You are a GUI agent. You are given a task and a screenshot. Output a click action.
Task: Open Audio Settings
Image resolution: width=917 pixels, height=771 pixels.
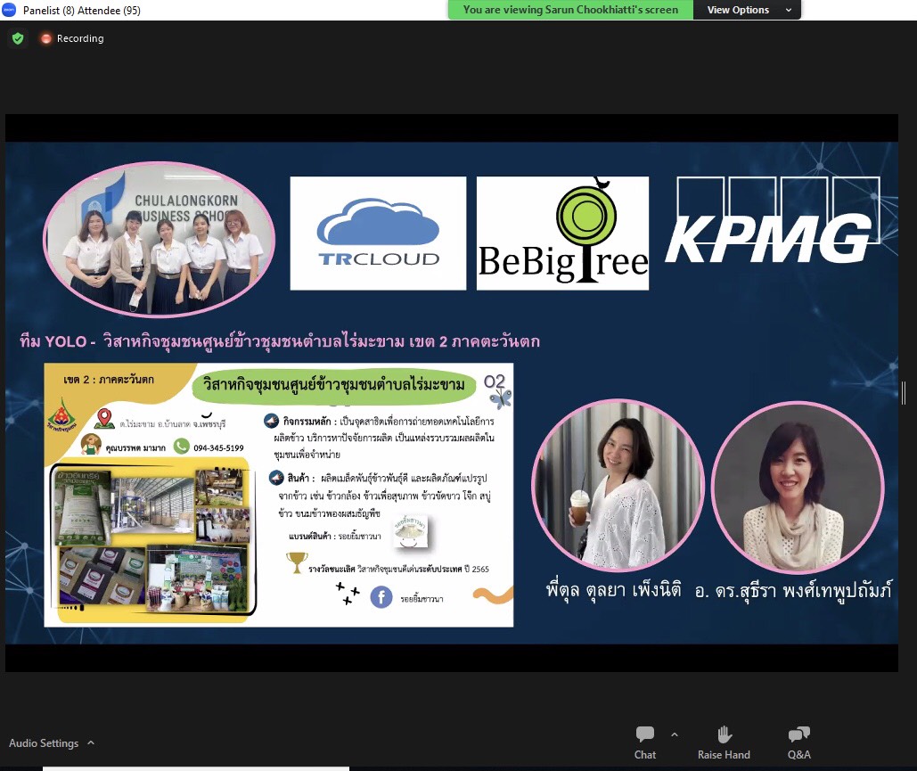(44, 742)
